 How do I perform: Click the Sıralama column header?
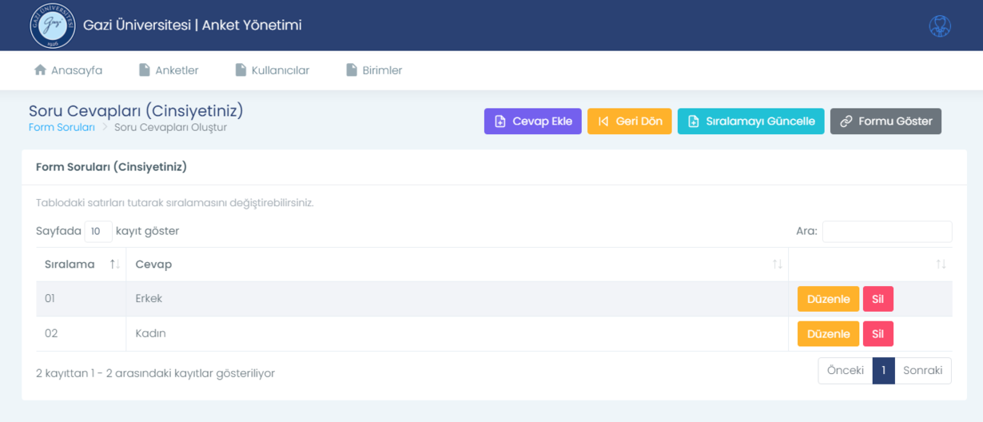tap(81, 265)
